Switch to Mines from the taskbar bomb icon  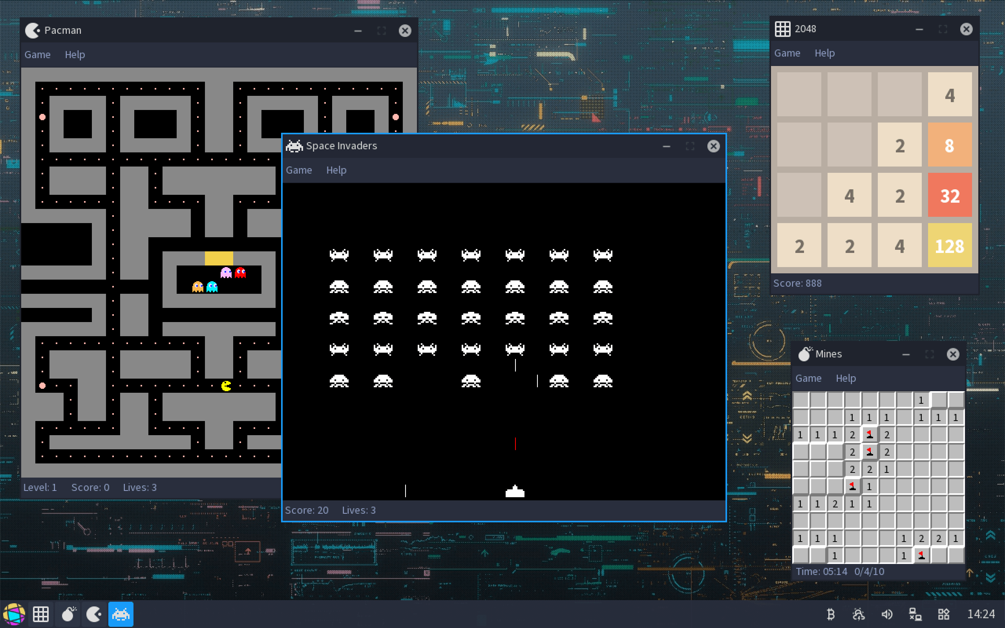coord(68,614)
